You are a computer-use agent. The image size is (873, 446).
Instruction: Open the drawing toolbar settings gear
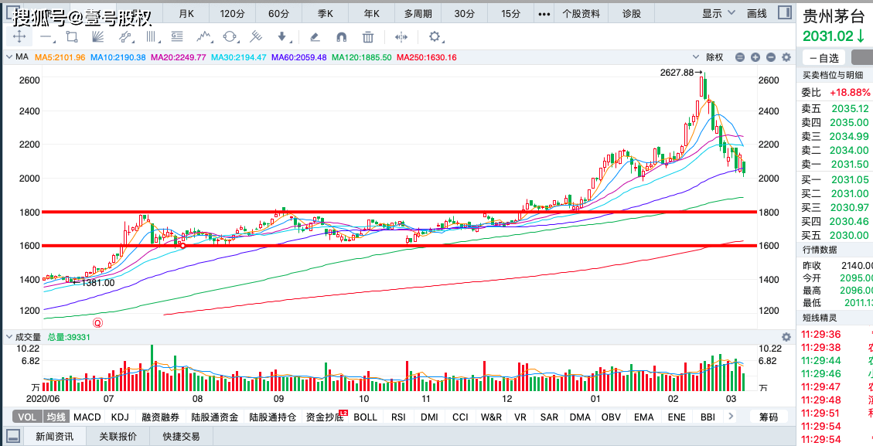click(435, 37)
